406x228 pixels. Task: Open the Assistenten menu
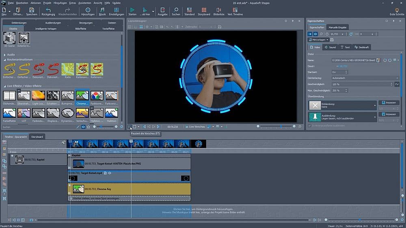coord(84,3)
